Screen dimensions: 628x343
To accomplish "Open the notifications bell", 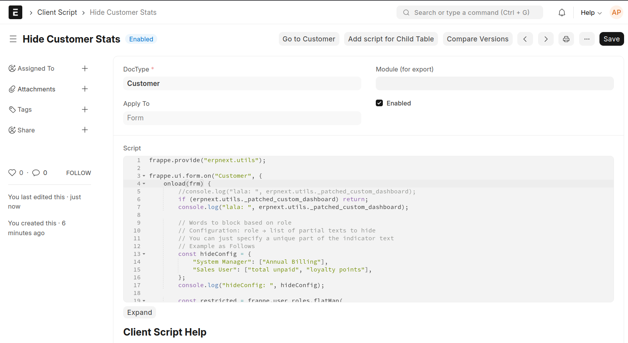I will pos(562,13).
